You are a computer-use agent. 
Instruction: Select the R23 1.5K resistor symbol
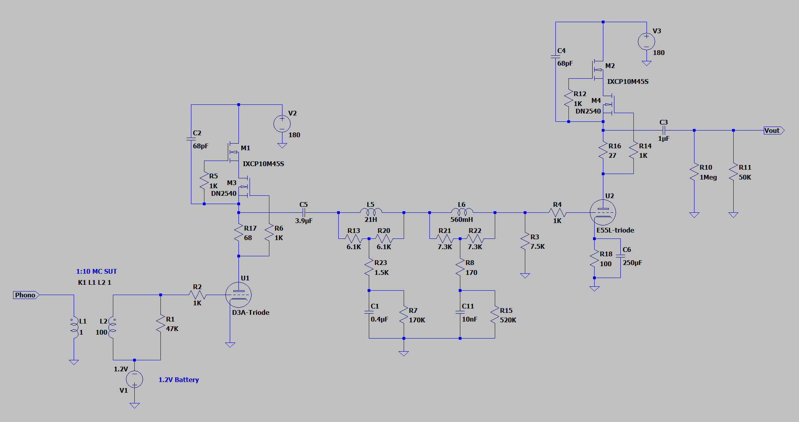pos(369,267)
